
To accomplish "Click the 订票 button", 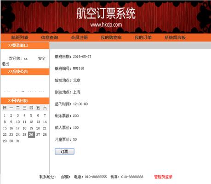I will (64, 151).
